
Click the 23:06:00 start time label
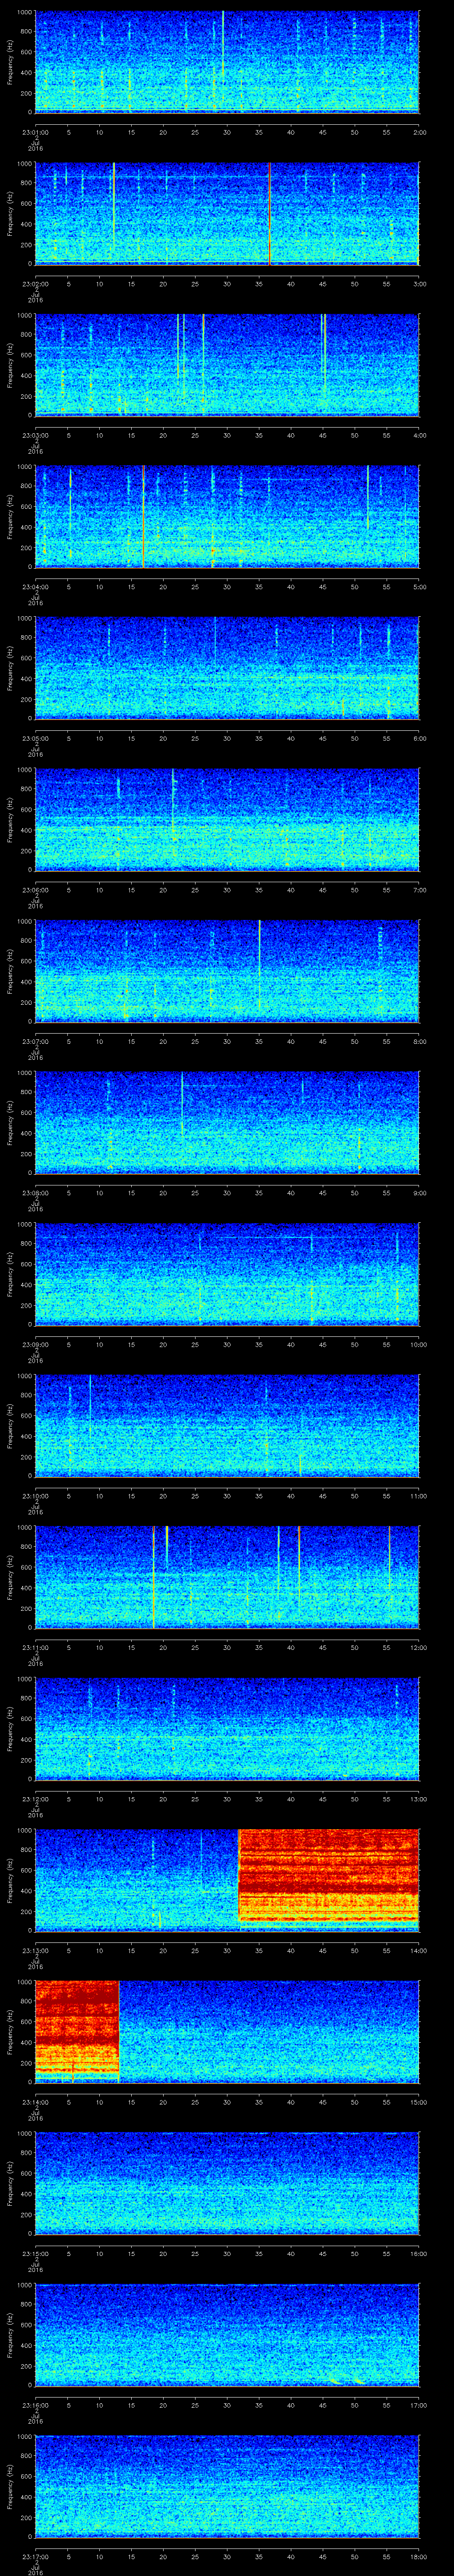pyautogui.click(x=36, y=890)
